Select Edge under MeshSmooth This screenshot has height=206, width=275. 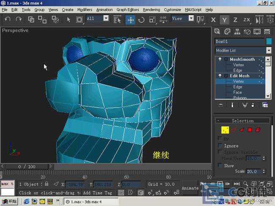(238, 70)
